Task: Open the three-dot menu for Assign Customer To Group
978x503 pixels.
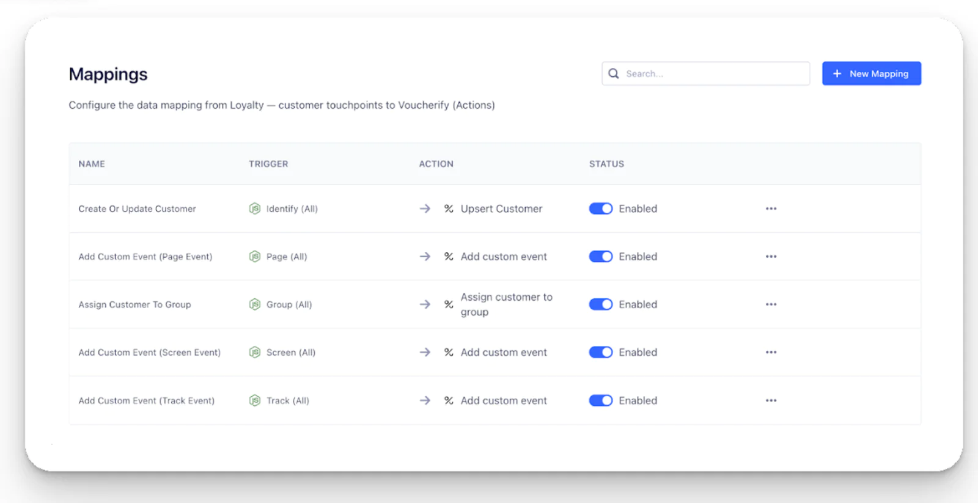Action: coord(771,304)
